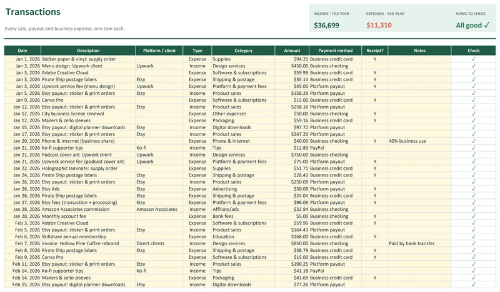Select the Payment method column header
The width and height of the screenshot is (500, 292).
[x=336, y=51]
